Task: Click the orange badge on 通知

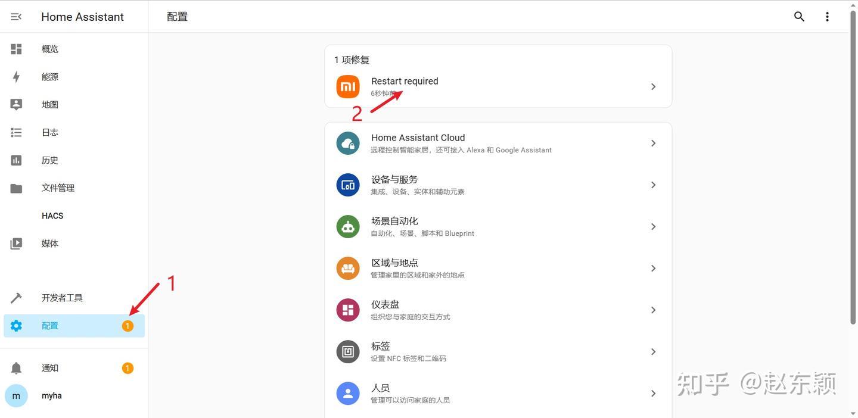Action: click(128, 368)
